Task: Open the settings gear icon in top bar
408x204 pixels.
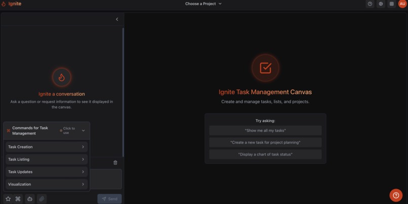Action: coord(381,4)
